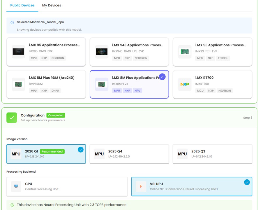Click the CPU monitor icon
The height and width of the screenshot is (210, 258).
16,186
